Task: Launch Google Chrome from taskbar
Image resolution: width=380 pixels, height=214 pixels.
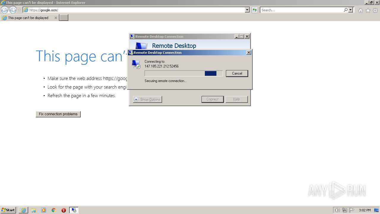Action: pyautogui.click(x=54, y=210)
